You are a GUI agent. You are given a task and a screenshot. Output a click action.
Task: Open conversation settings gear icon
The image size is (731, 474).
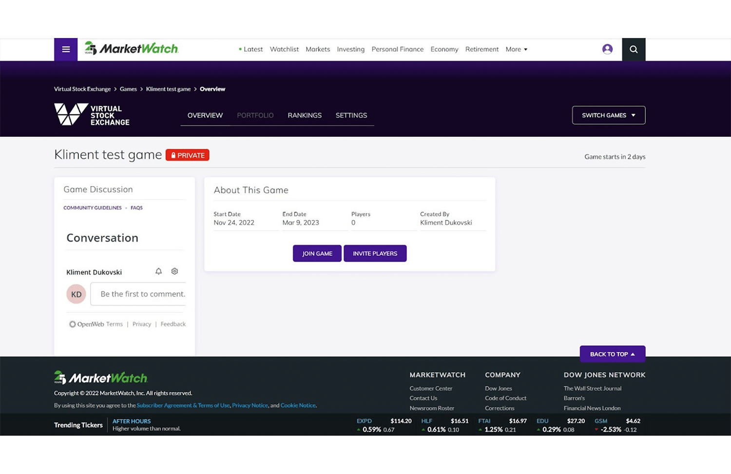pos(174,271)
